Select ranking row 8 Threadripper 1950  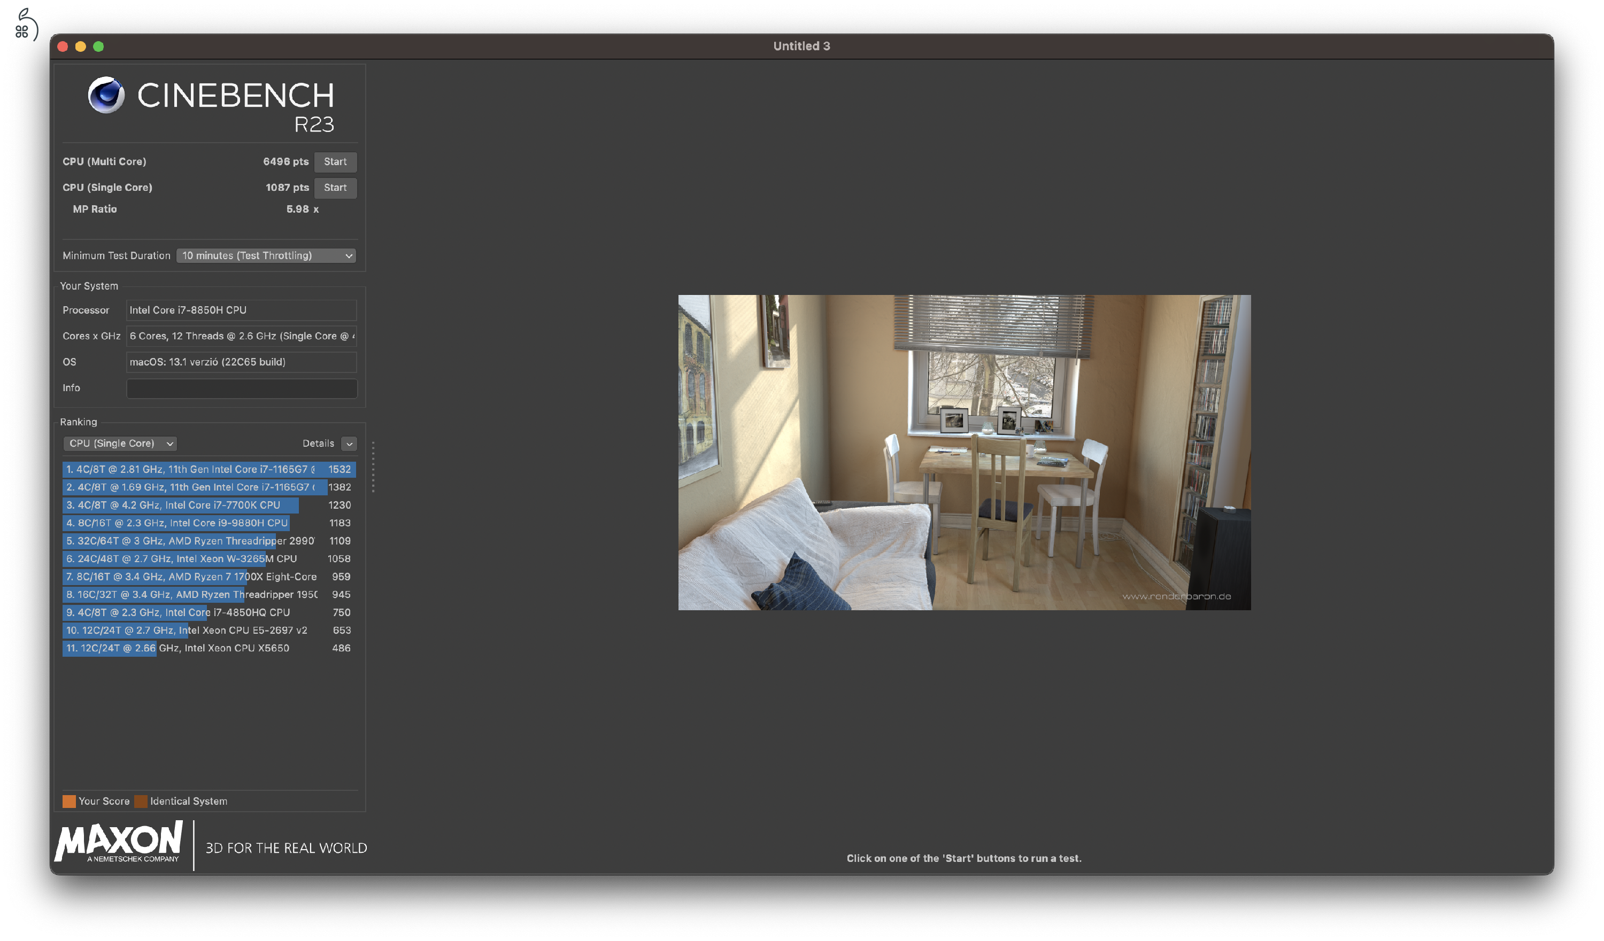209,594
